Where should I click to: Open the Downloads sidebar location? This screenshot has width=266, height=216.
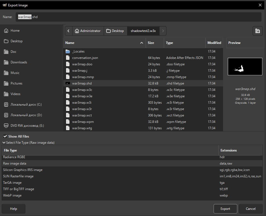point(19,62)
